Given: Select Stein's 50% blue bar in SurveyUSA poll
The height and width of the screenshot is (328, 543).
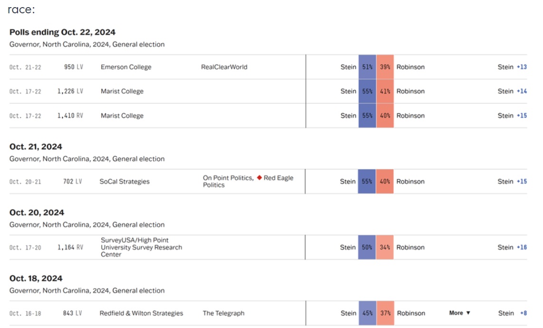Looking at the screenshot, I should tap(367, 247).
